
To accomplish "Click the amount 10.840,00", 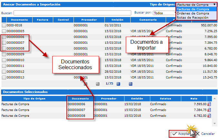I will coord(210,66).
